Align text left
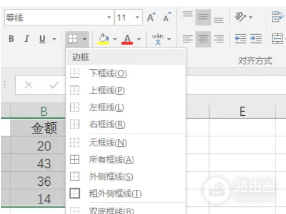 point(187,39)
